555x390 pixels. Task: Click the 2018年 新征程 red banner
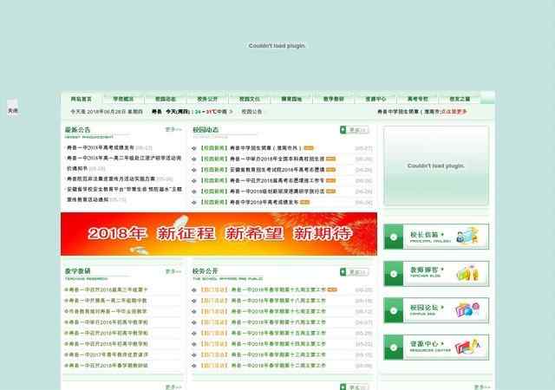point(219,233)
